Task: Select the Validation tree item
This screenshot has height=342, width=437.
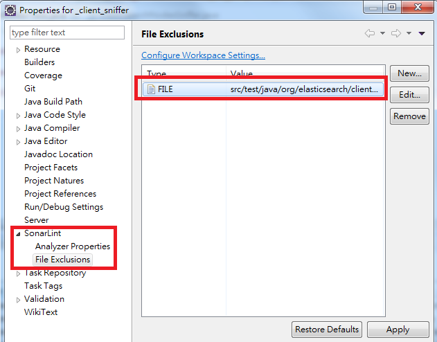Action: pyautogui.click(x=44, y=299)
